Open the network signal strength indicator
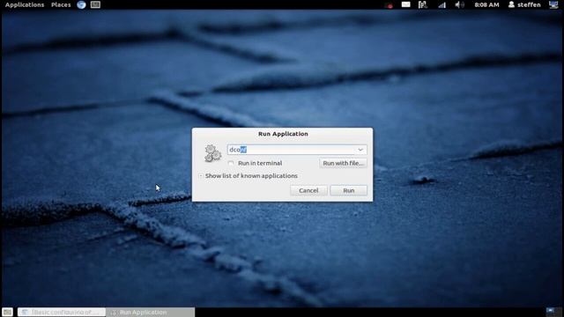564x317 pixels. pyautogui.click(x=442, y=5)
